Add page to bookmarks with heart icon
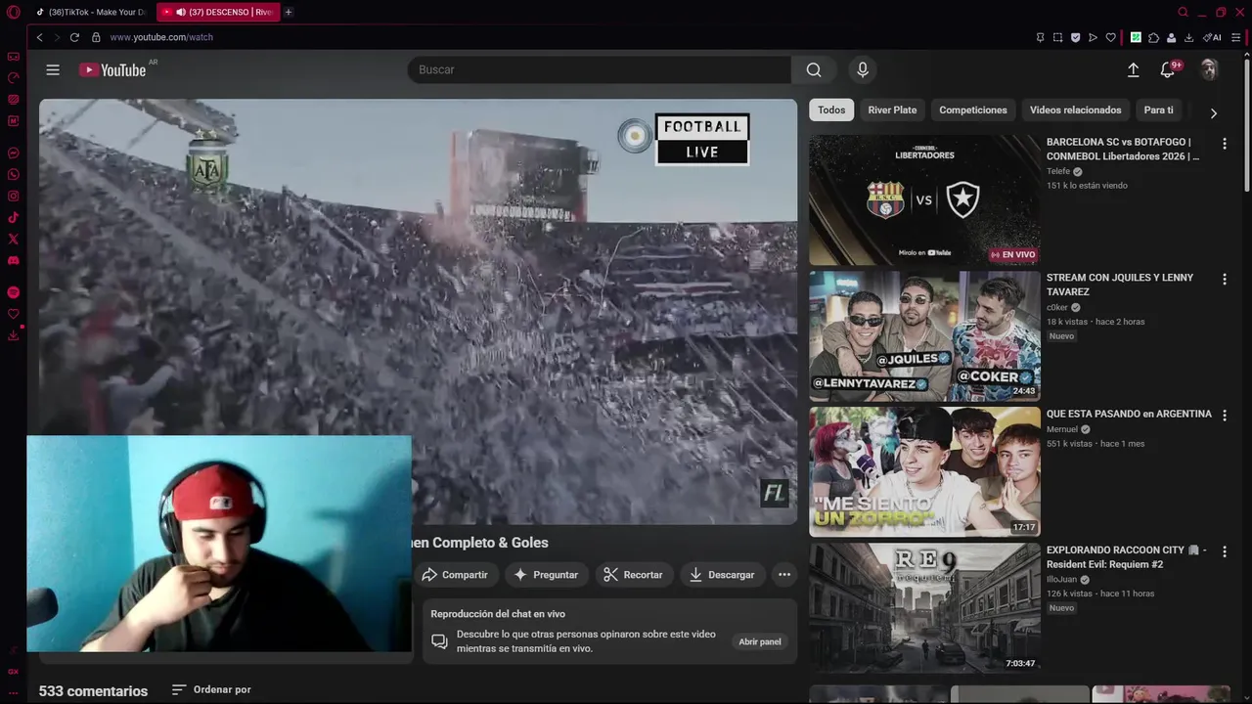1252x704 pixels. coord(1110,37)
